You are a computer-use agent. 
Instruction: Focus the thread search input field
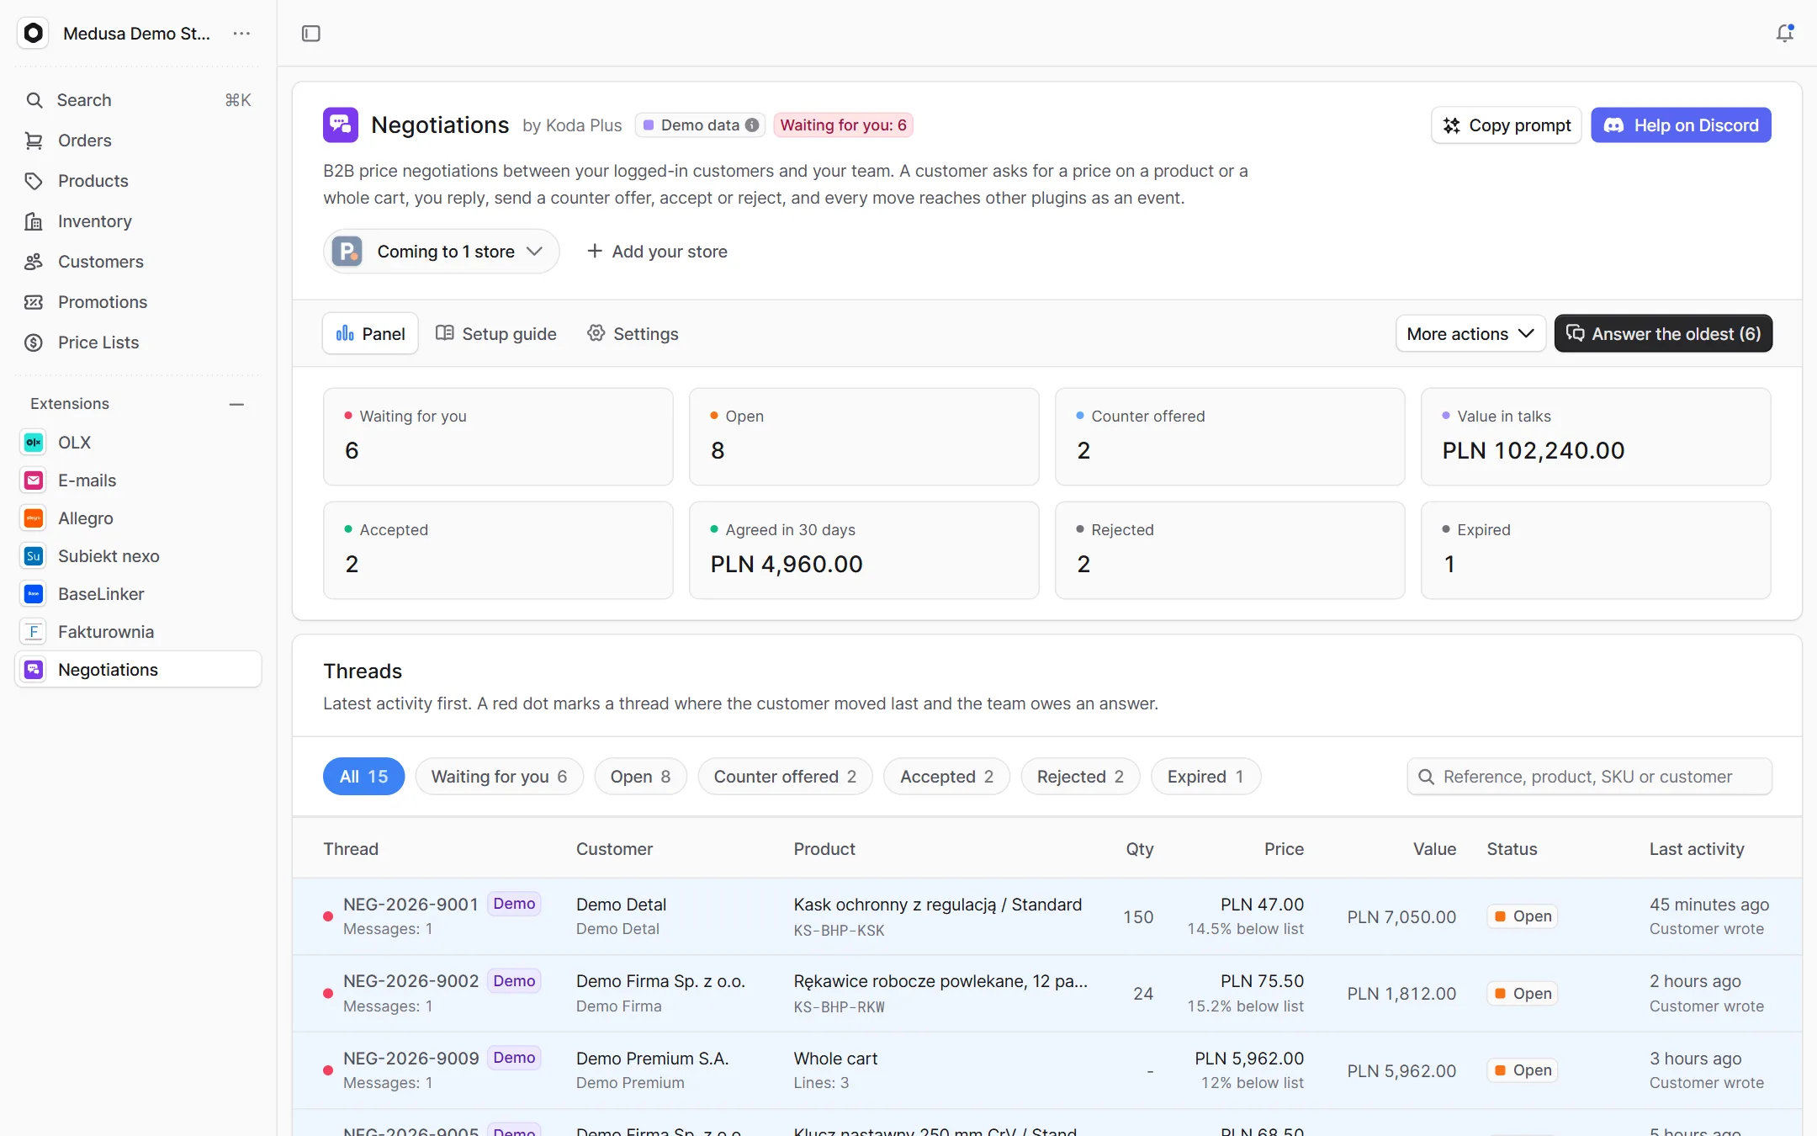[x=1589, y=777]
